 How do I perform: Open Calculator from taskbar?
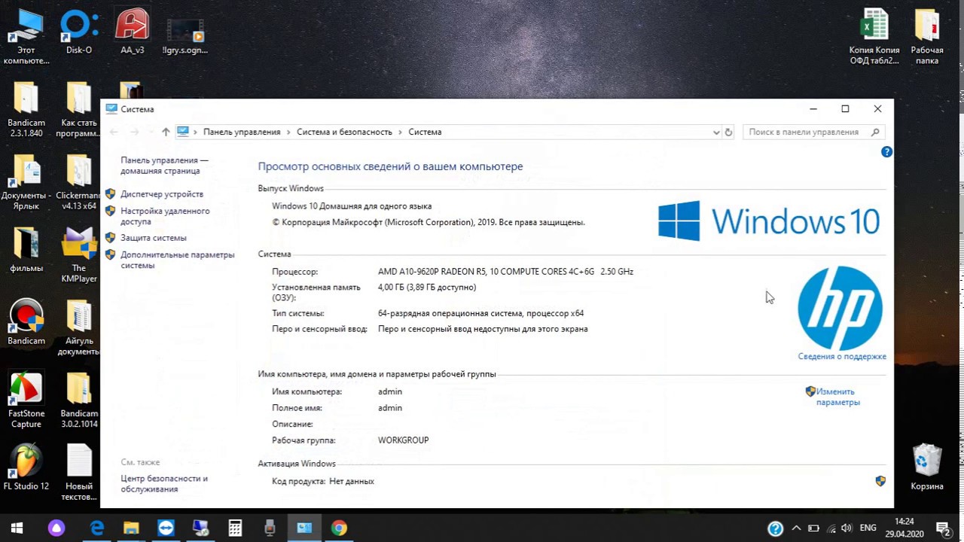coord(235,528)
